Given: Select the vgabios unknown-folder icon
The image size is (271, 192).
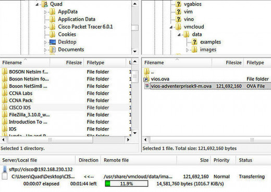Looking at the screenshot, I should [178, 4].
